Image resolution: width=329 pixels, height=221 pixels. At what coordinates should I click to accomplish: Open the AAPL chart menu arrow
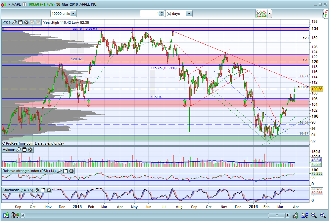tap(9, 4)
